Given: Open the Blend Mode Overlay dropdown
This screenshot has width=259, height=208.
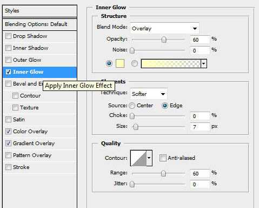Looking at the screenshot, I should point(164,28).
